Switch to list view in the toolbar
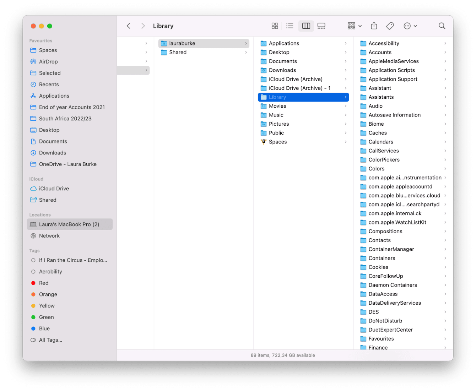The height and width of the screenshot is (391, 476). tap(290, 26)
